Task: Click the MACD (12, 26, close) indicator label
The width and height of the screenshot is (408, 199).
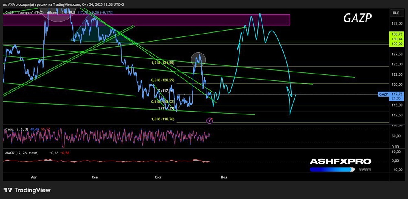Action: [x=22, y=153]
